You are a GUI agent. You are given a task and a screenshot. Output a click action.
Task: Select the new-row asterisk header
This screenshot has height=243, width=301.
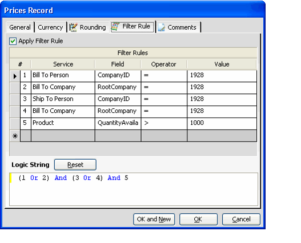click(x=15, y=136)
